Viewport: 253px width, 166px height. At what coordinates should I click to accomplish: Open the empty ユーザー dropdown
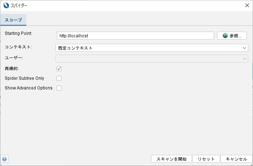tap(152, 59)
